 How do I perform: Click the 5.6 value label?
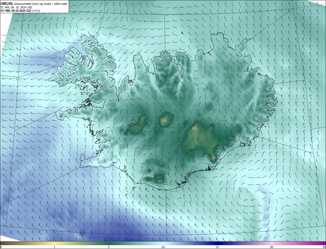click(250, 79)
